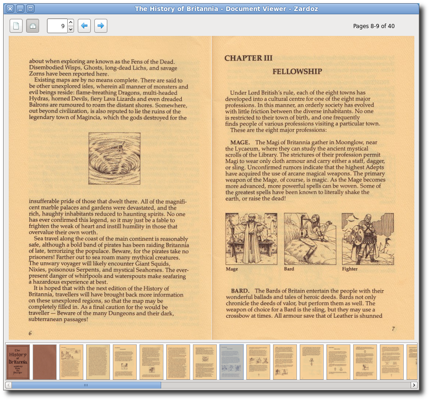This screenshot has height=401, width=430.
Task: Select the highlighted current page thumbnail
Action: click(x=232, y=362)
